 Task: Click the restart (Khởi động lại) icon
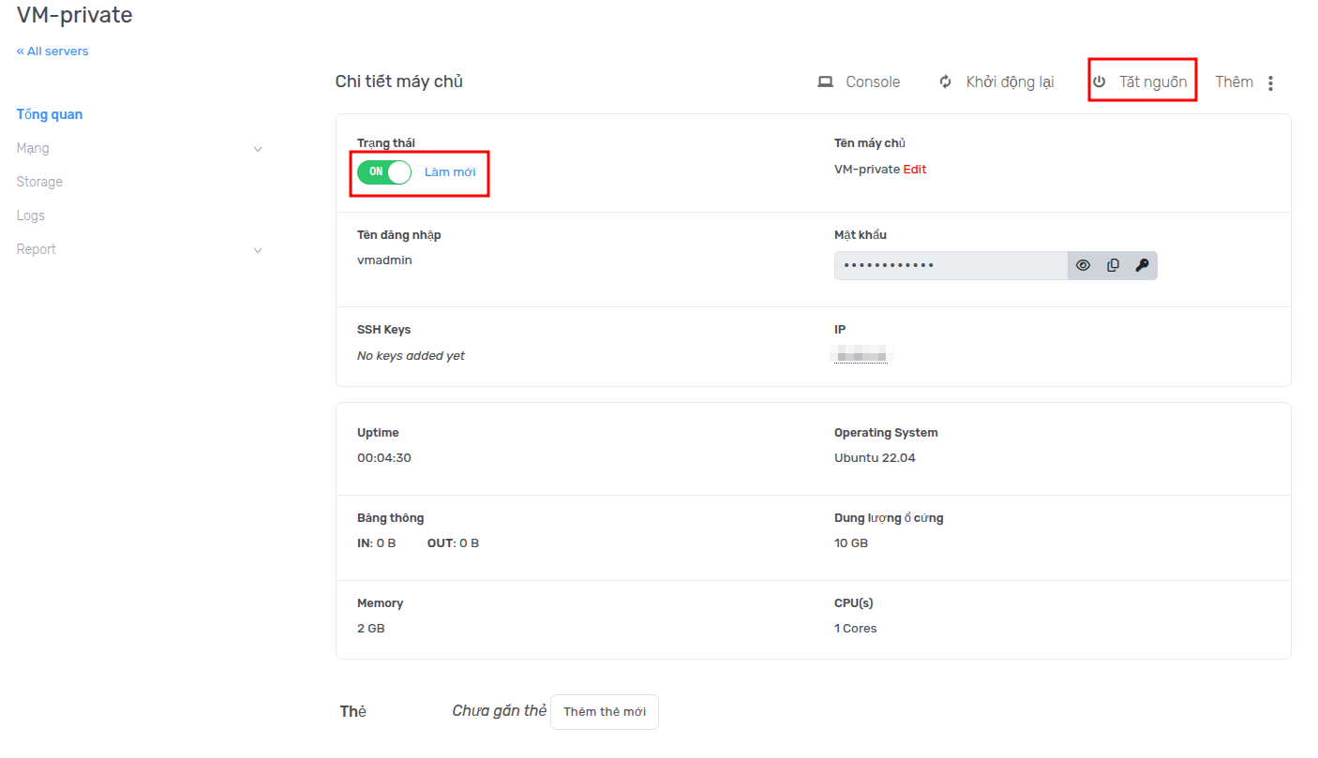point(946,82)
